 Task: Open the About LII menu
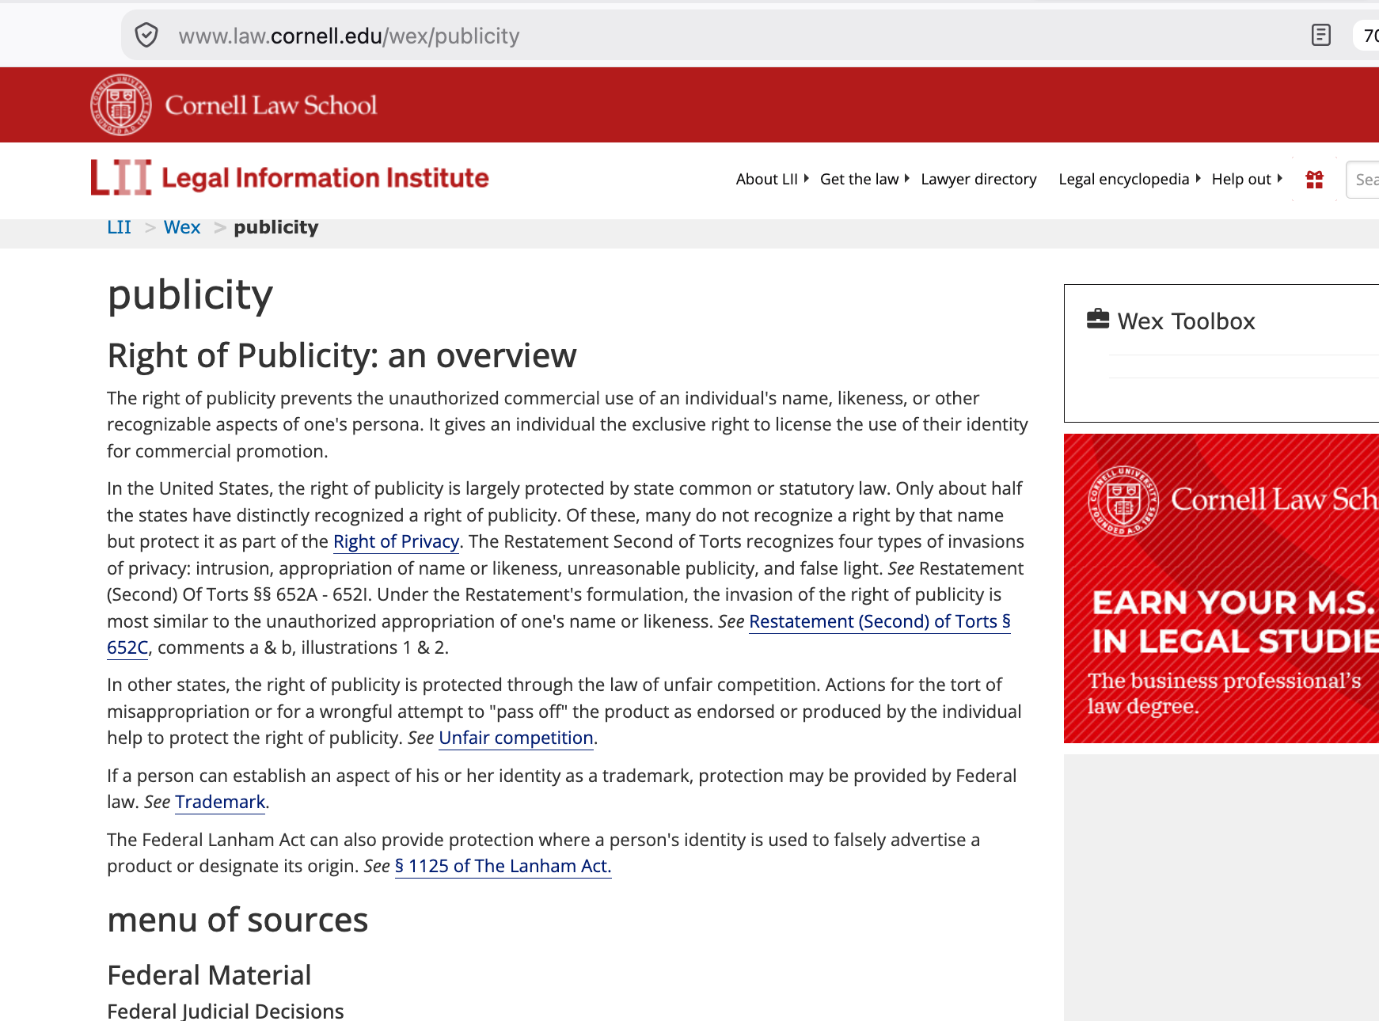tap(766, 179)
